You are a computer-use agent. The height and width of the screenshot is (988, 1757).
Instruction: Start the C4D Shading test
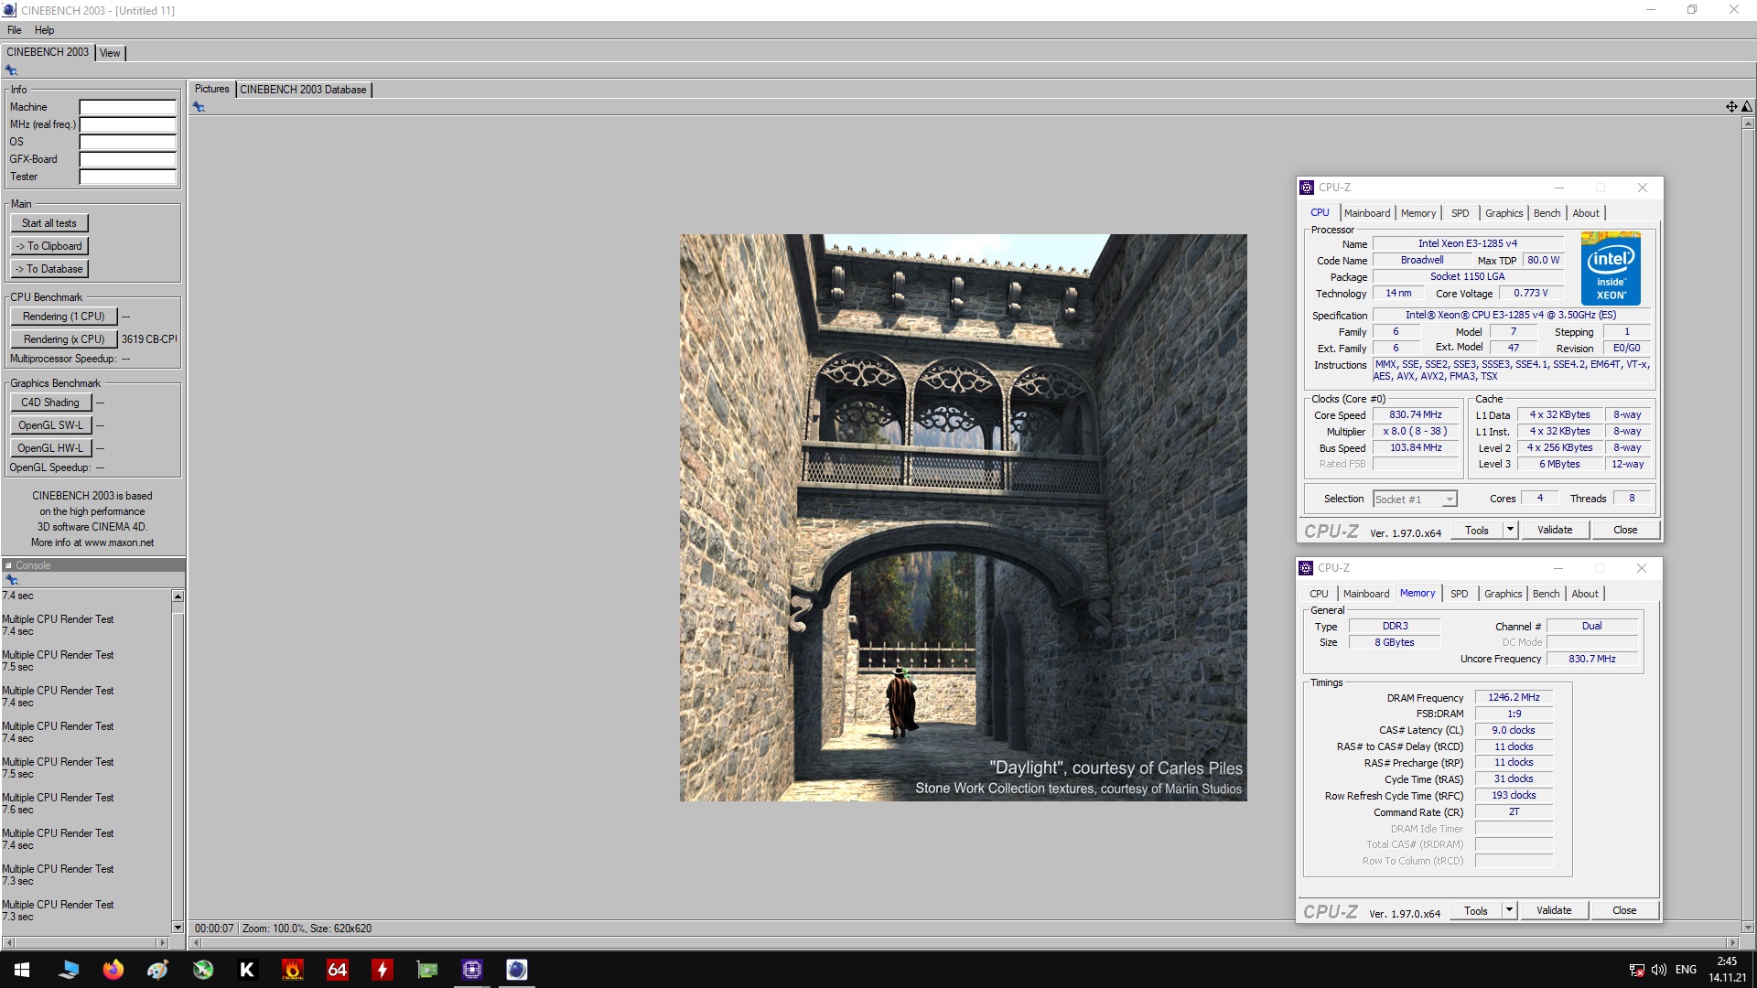[x=51, y=403]
